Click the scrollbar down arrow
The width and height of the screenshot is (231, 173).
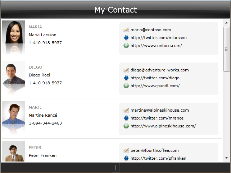(x=227, y=158)
